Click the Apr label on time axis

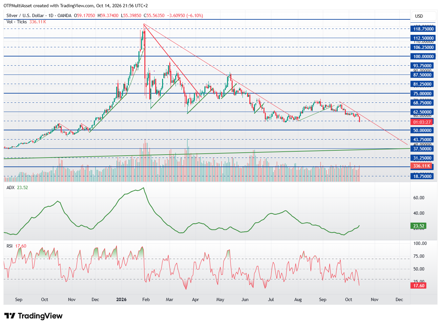[x=195, y=299]
